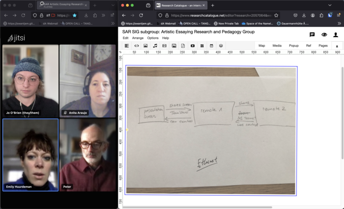344x209 pixels.
Task: Switch to the Media tab
Action: [x=277, y=46]
